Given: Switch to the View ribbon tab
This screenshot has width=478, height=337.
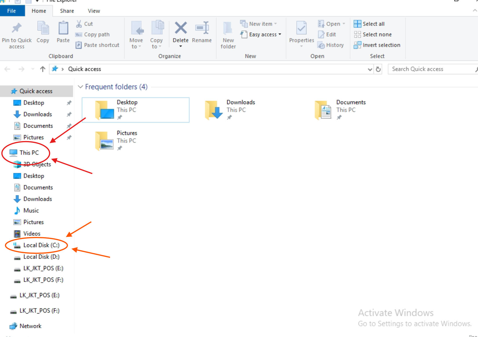Looking at the screenshot, I should point(94,11).
